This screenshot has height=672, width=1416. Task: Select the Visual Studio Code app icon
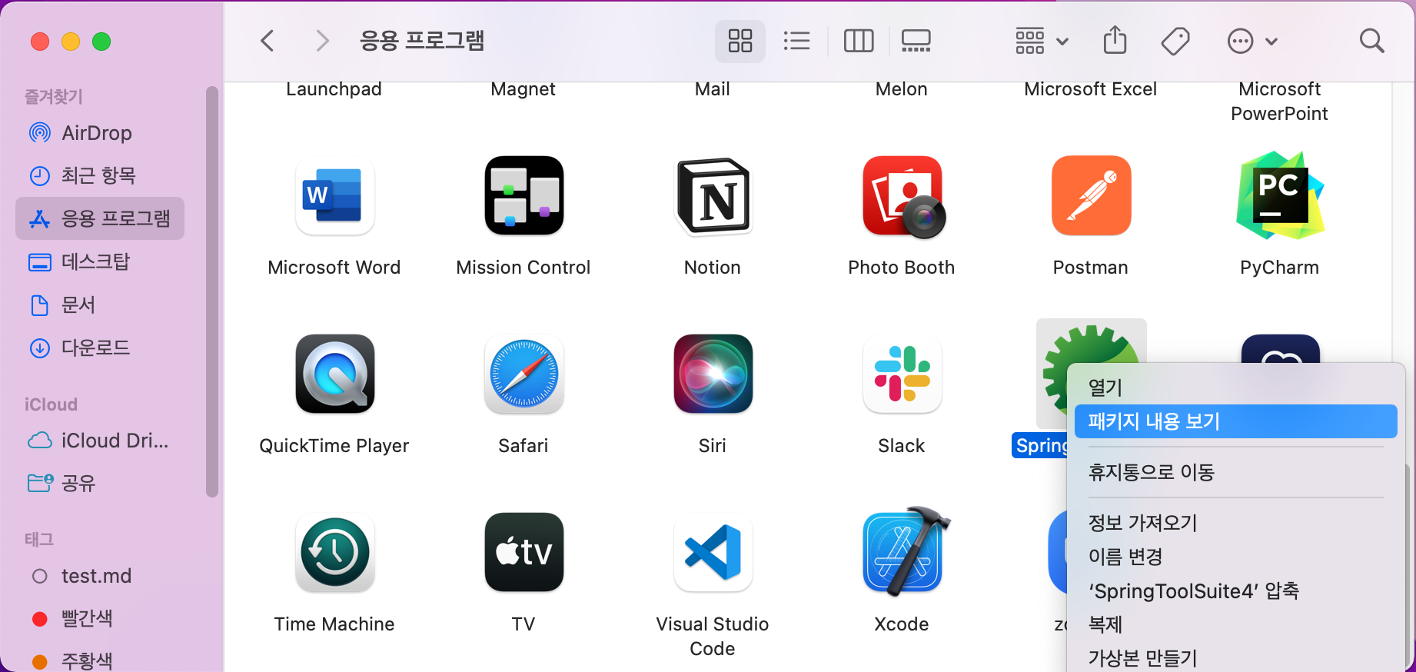click(x=713, y=552)
